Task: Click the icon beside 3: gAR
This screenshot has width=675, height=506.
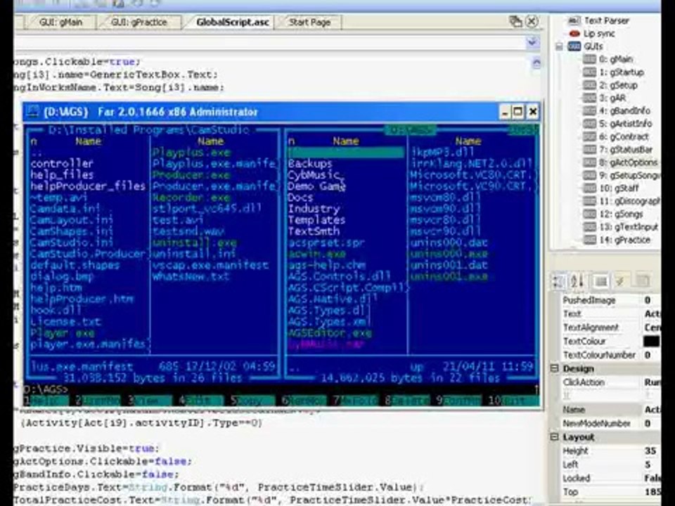Action: pyautogui.click(x=589, y=98)
